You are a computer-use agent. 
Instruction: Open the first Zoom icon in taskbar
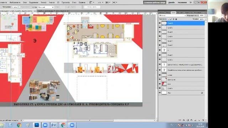45,125
